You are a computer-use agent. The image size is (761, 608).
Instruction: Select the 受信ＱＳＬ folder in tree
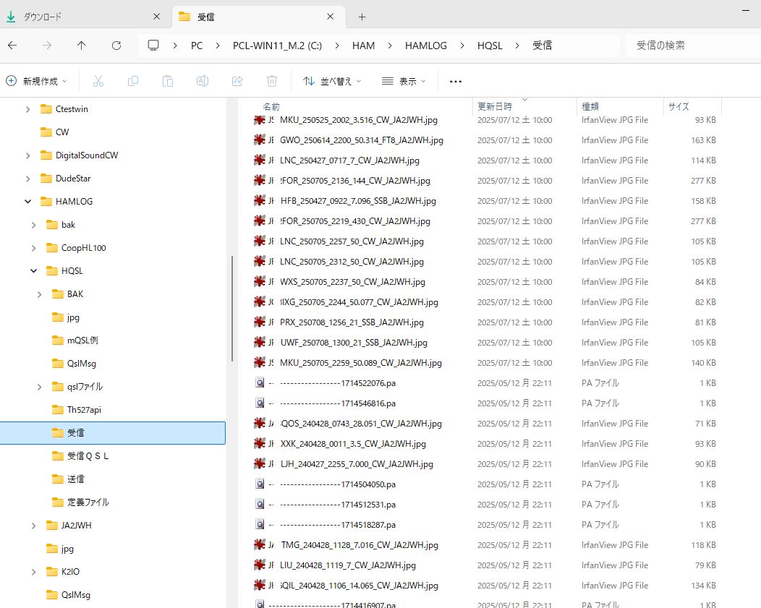(88, 456)
